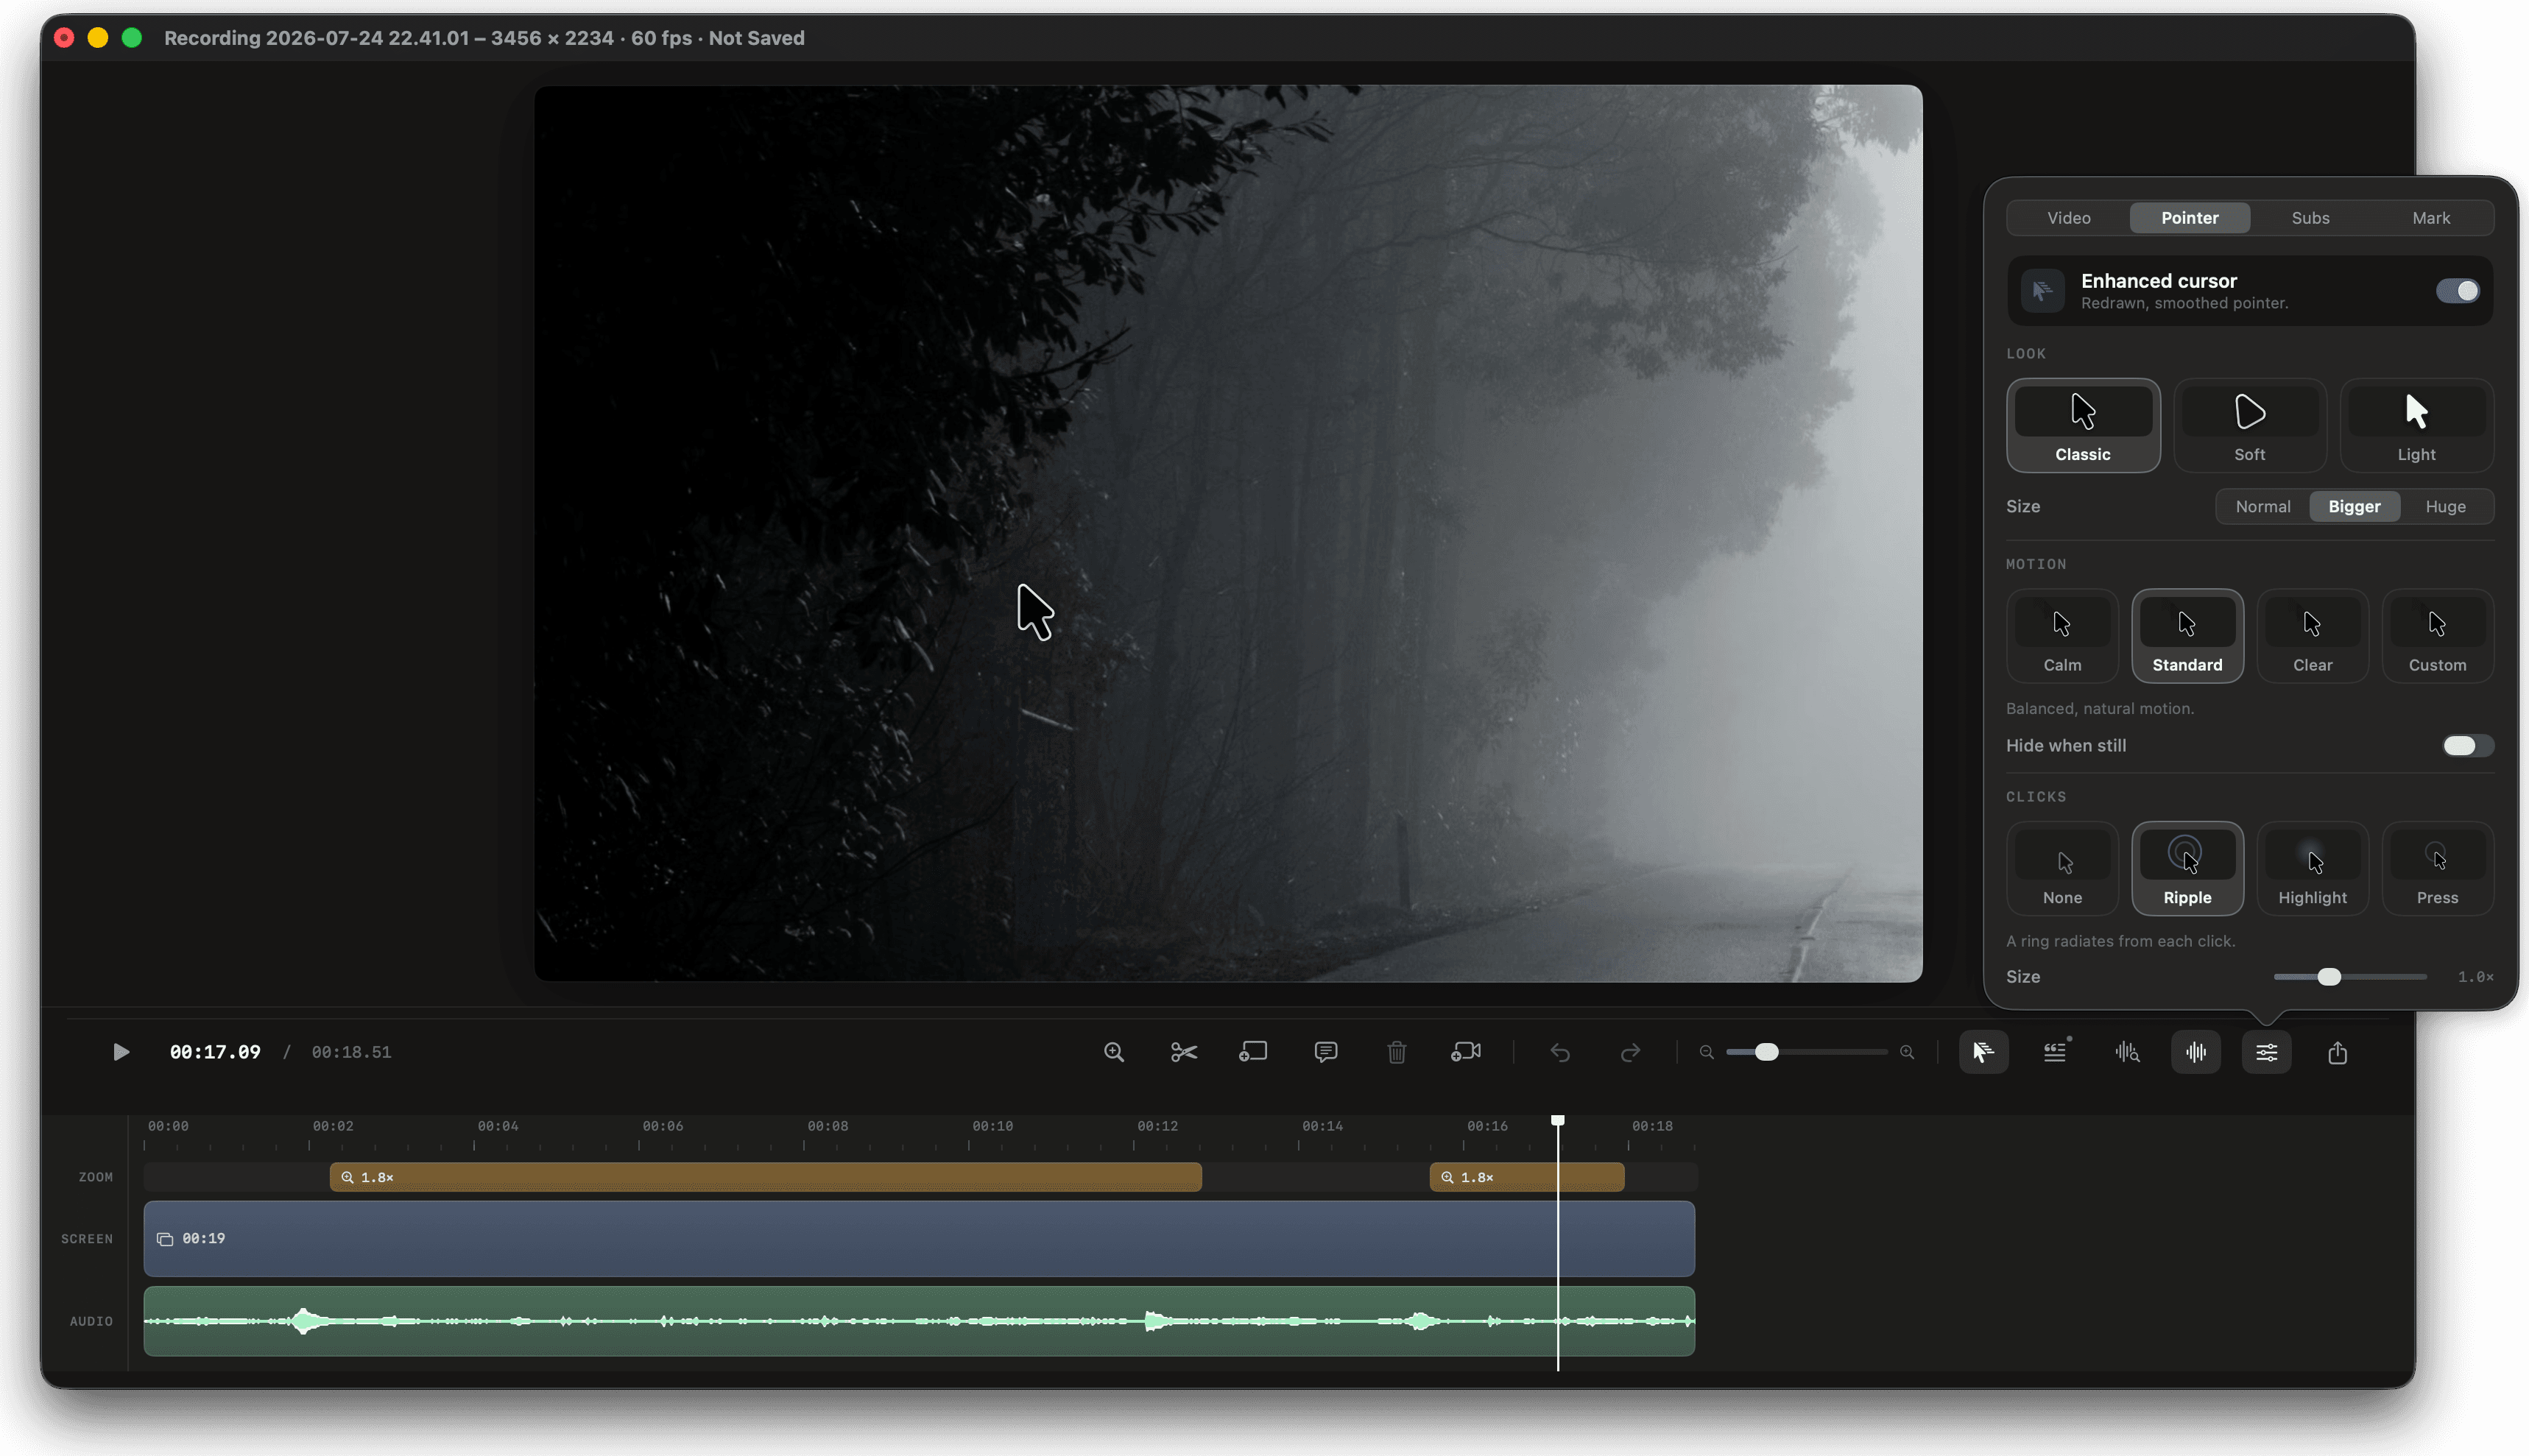Set cursor size to Normal
2529x1456 pixels.
[2263, 507]
